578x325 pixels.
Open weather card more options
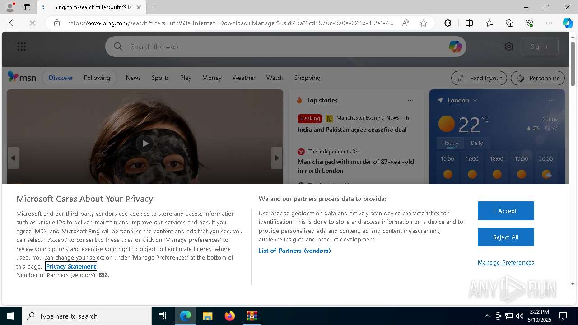(551, 100)
